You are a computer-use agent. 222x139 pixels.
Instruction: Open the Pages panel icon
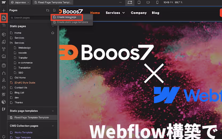click(x=4, y=18)
